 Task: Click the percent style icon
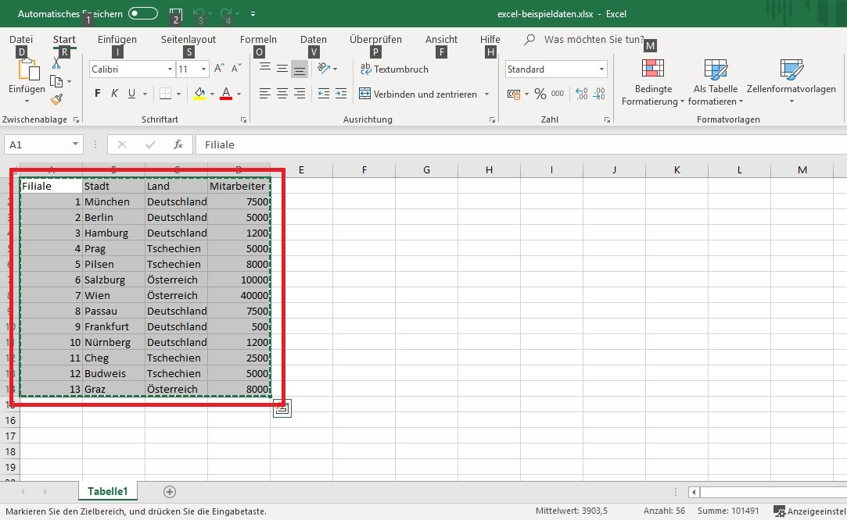[540, 94]
